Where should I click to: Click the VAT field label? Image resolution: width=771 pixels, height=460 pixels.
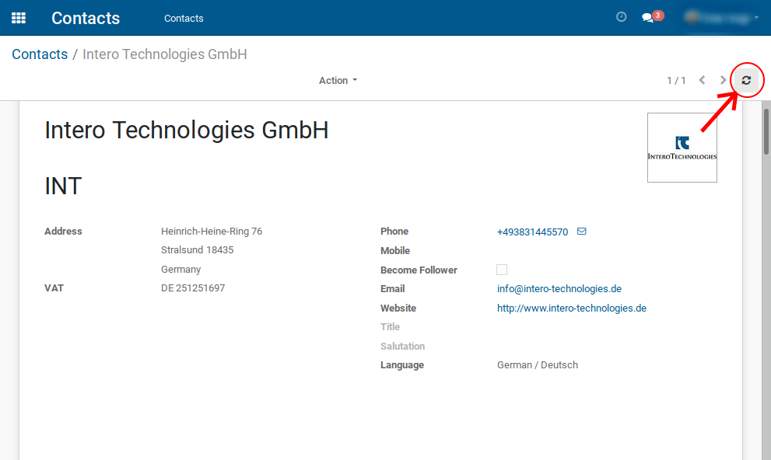[54, 288]
